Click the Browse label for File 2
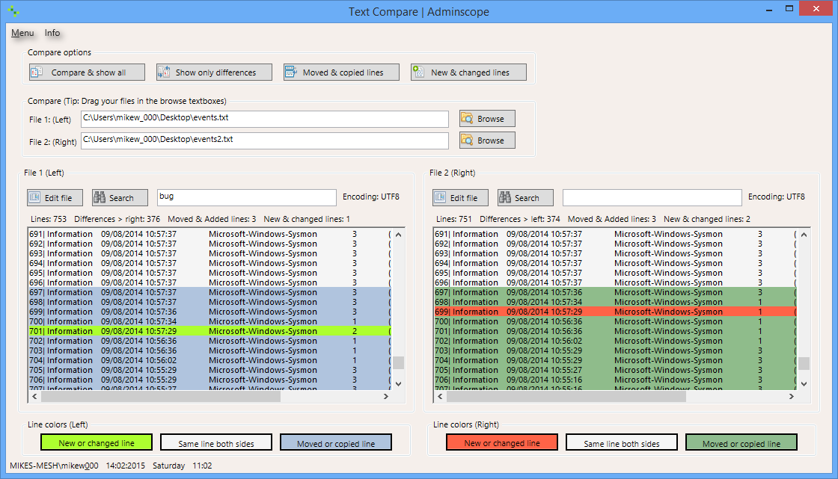Viewport: 838px width, 479px height. pyautogui.click(x=491, y=140)
